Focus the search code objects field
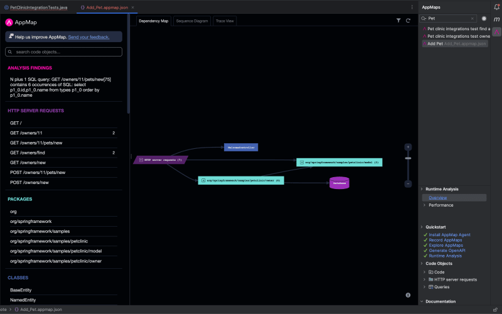 click(x=63, y=52)
